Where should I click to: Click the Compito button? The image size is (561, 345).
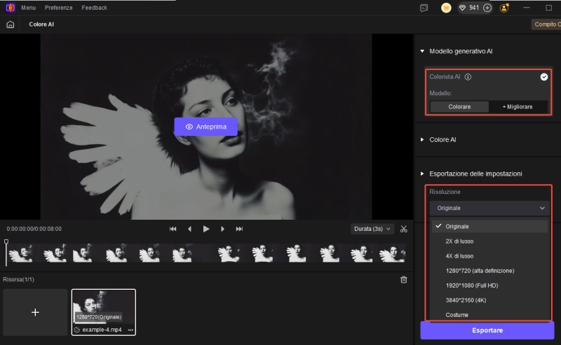click(546, 24)
